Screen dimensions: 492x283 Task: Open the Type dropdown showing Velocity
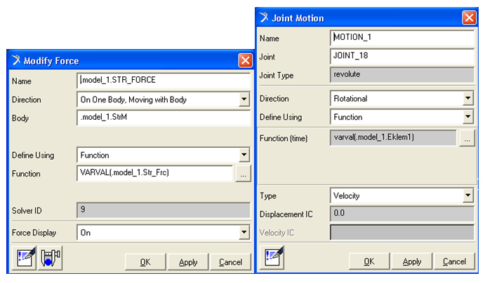468,197
